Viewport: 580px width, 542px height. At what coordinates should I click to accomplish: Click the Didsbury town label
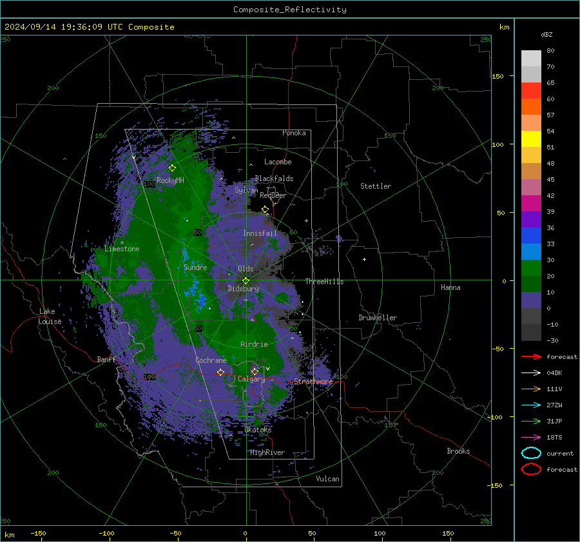coord(243,289)
